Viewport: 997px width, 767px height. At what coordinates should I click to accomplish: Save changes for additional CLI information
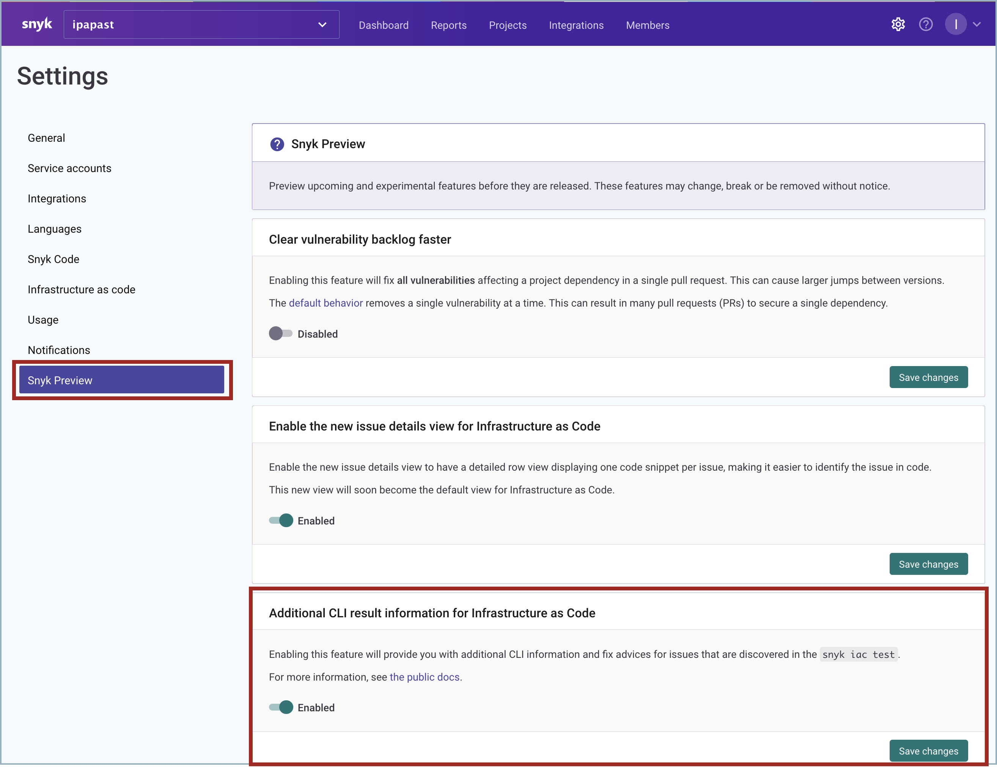coord(928,751)
